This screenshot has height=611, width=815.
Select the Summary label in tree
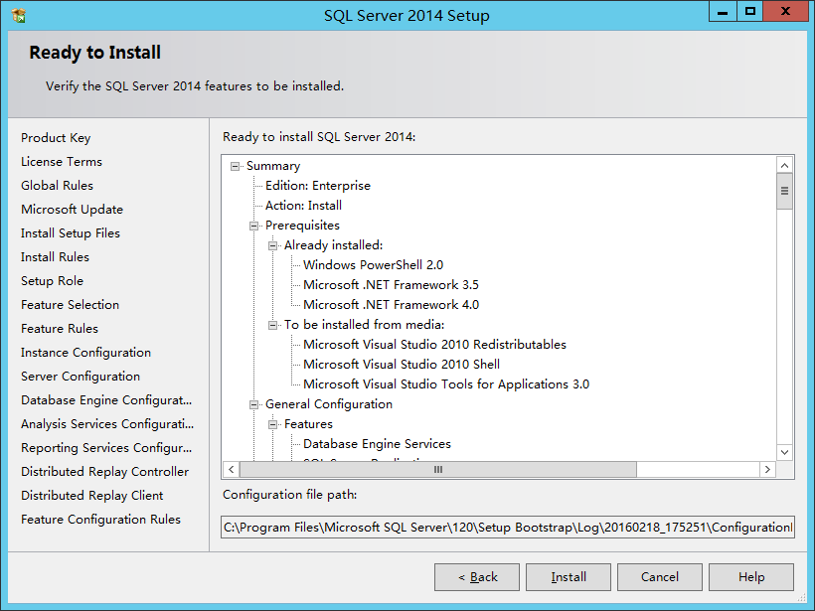coord(273,166)
